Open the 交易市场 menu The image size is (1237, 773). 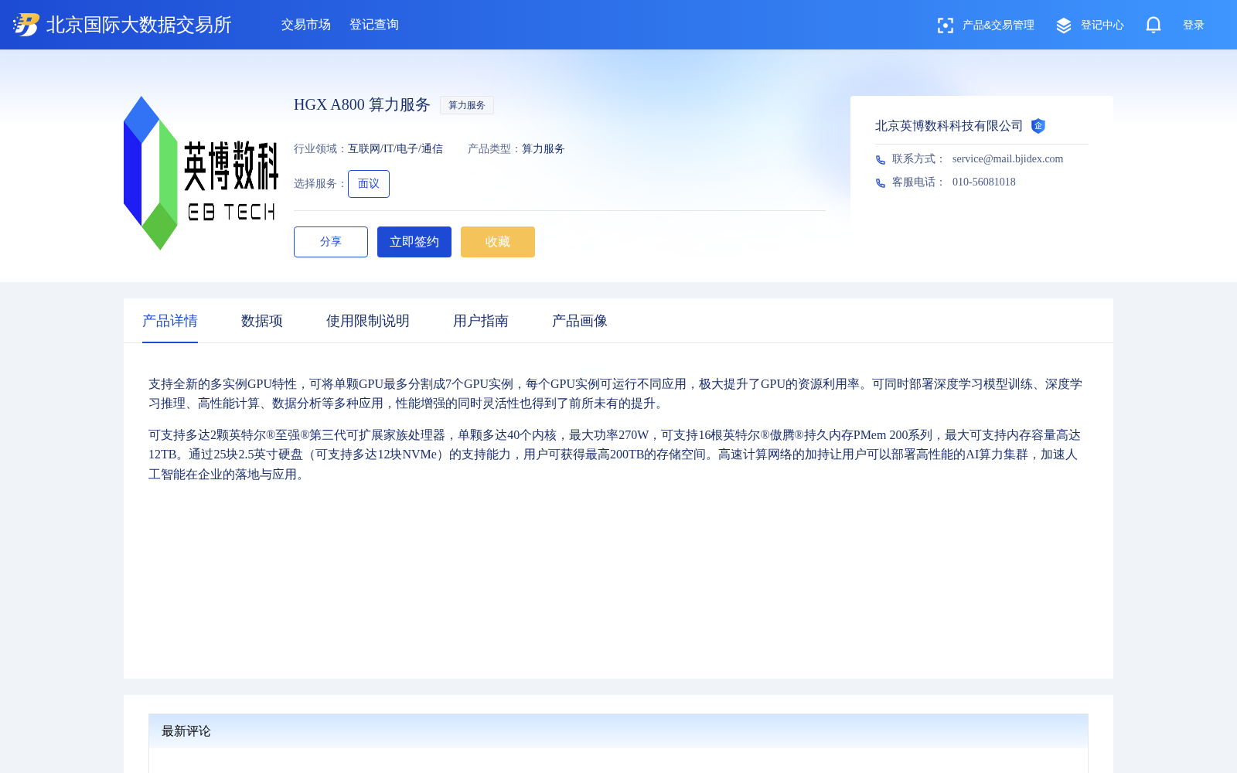(306, 25)
